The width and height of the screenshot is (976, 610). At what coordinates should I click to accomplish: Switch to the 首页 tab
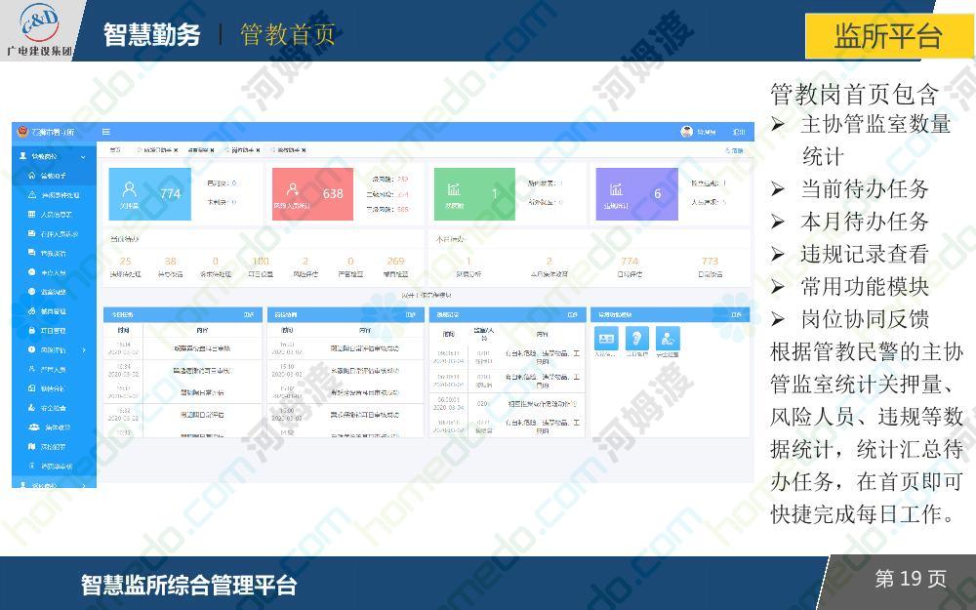(115, 150)
